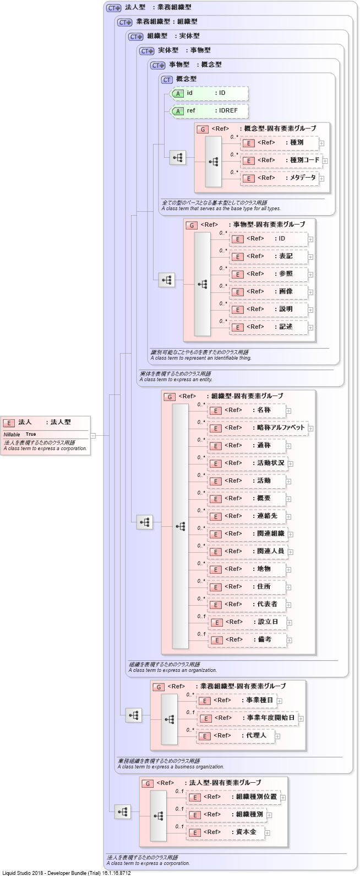Click the CT icon of 組織型

(x=136, y=36)
